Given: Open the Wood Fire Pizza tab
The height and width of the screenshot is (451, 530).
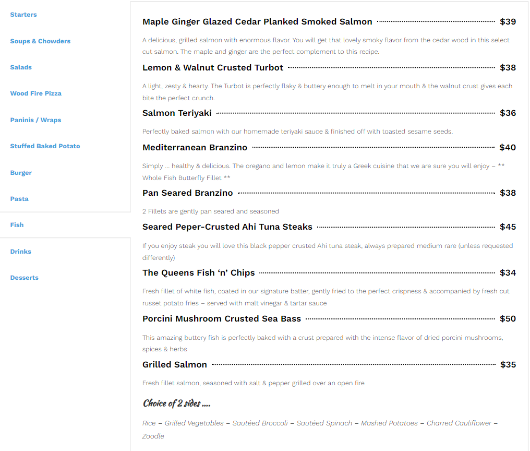Looking at the screenshot, I should 36,93.
